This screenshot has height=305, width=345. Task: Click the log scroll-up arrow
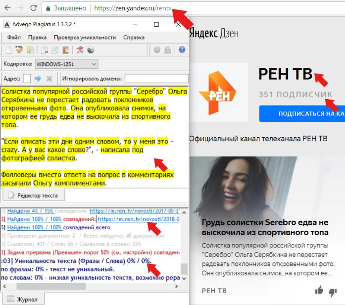coord(184,212)
